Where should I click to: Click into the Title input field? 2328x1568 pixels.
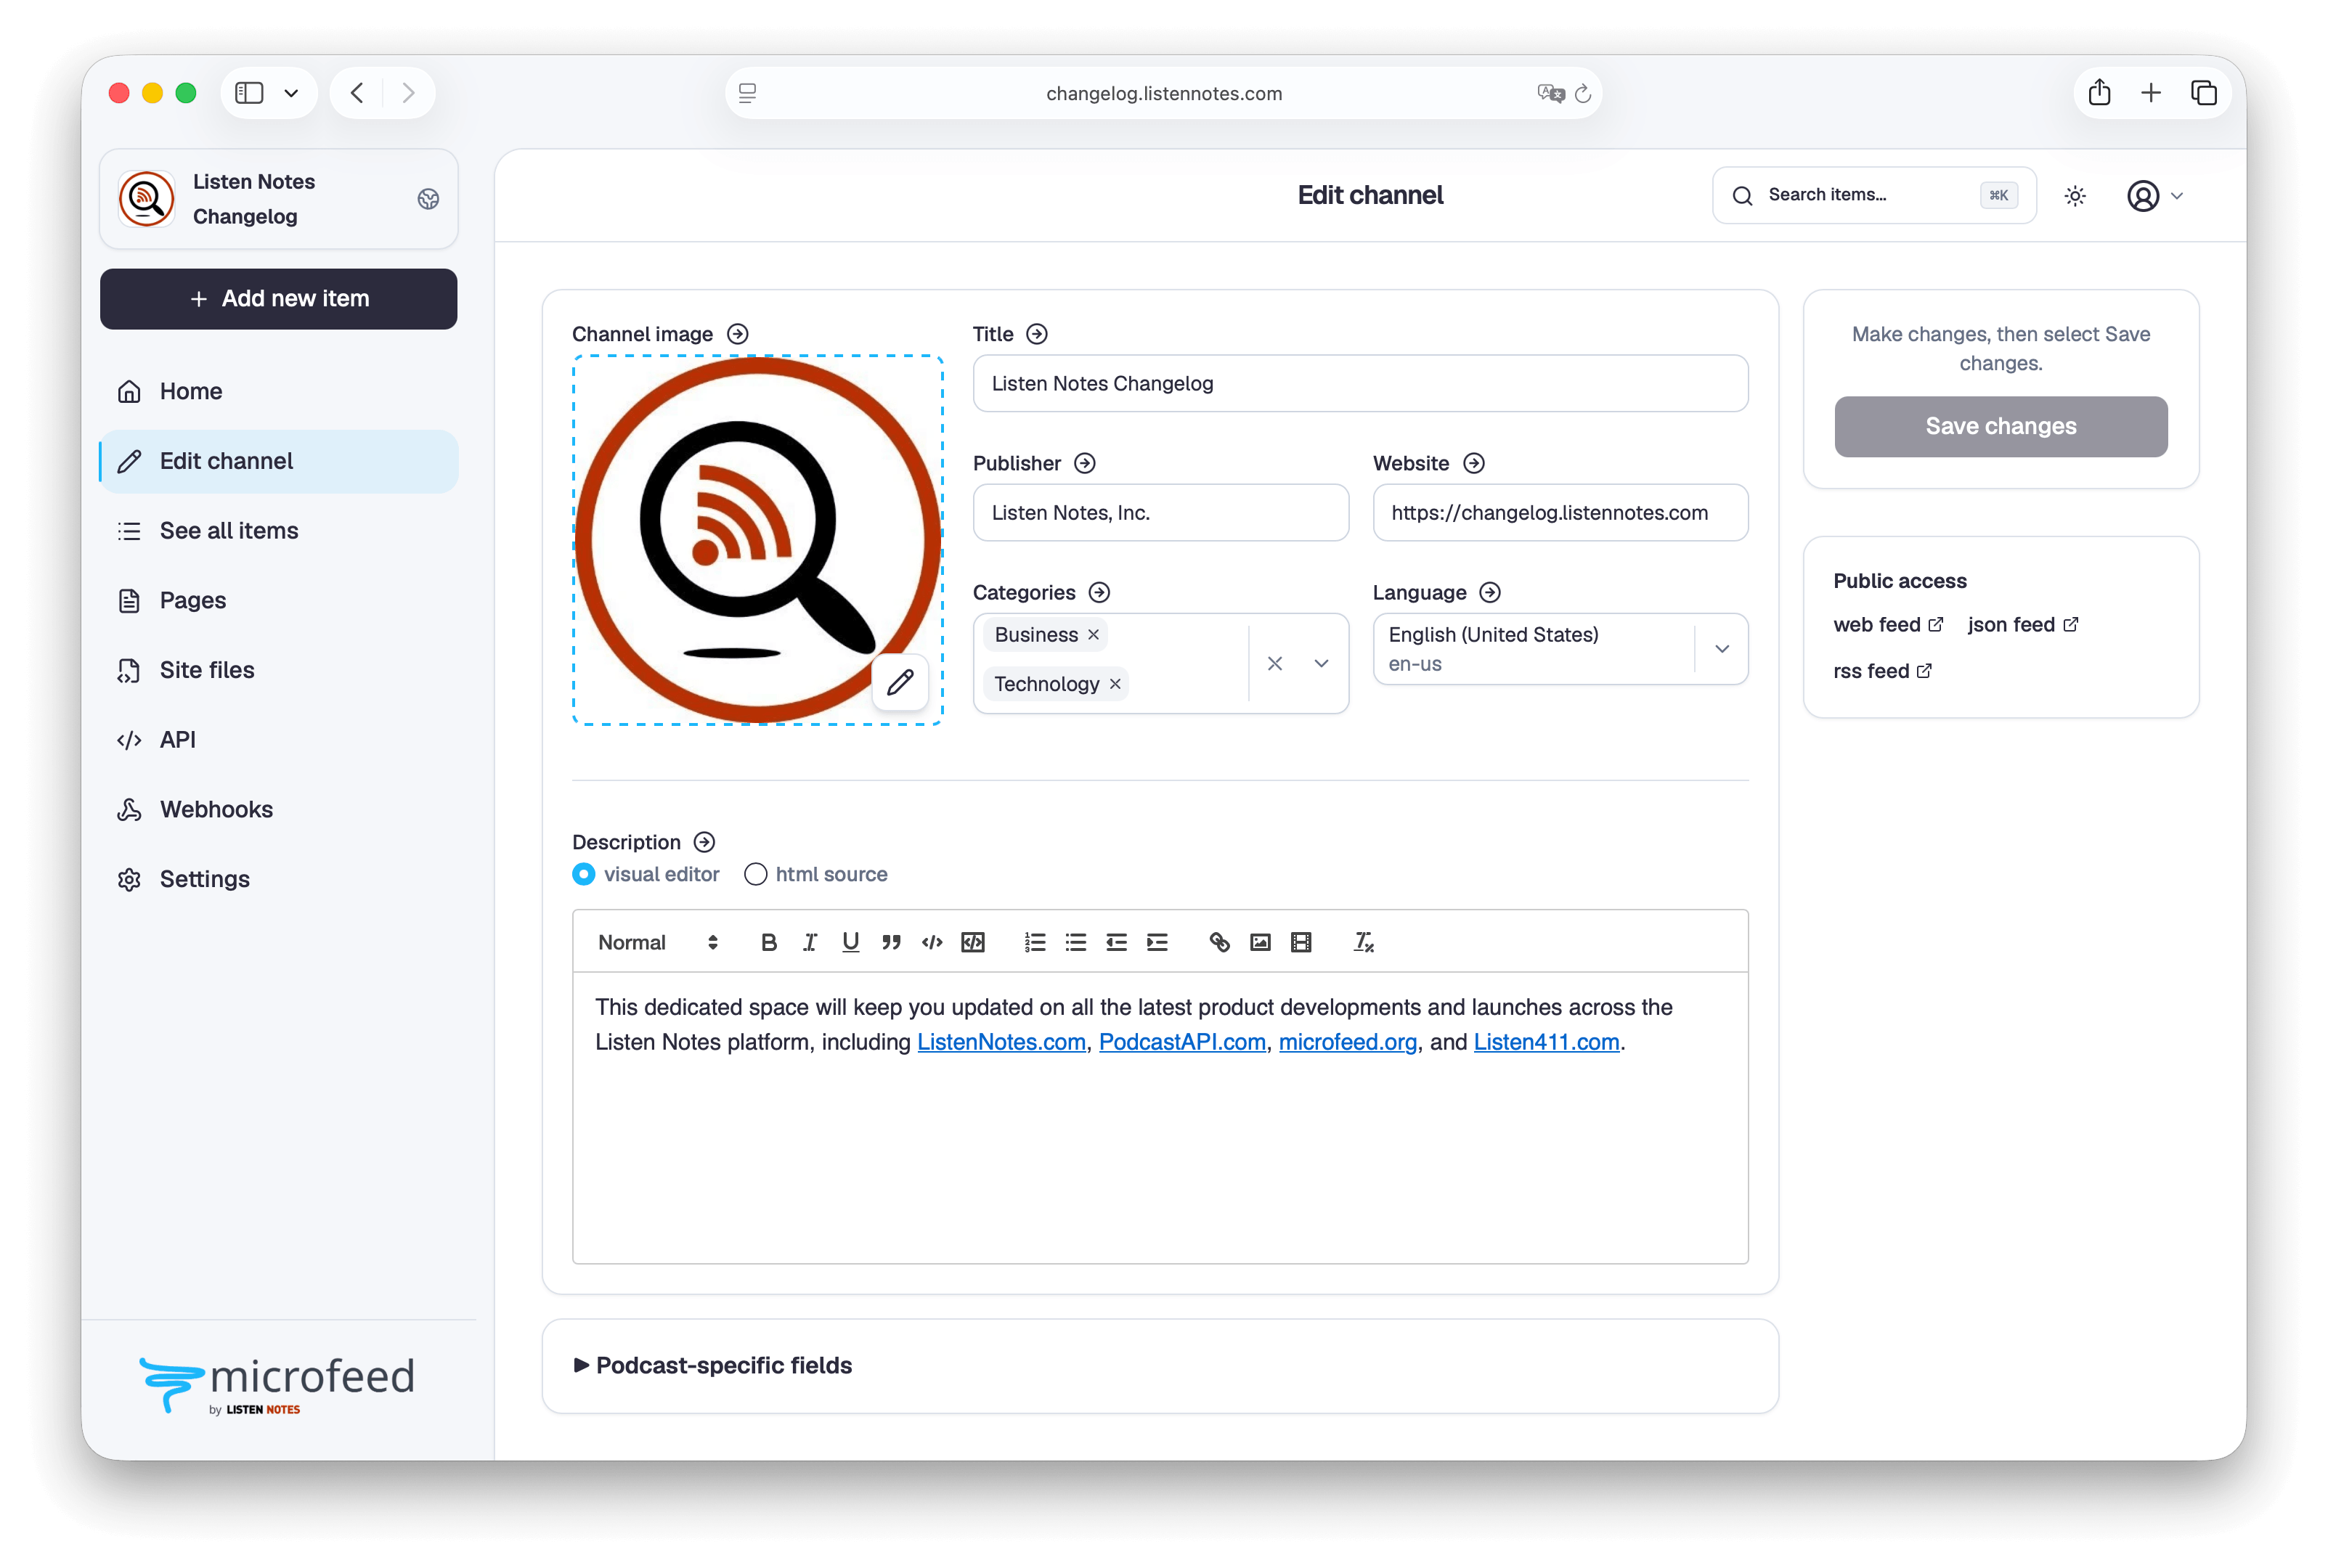(x=1360, y=383)
